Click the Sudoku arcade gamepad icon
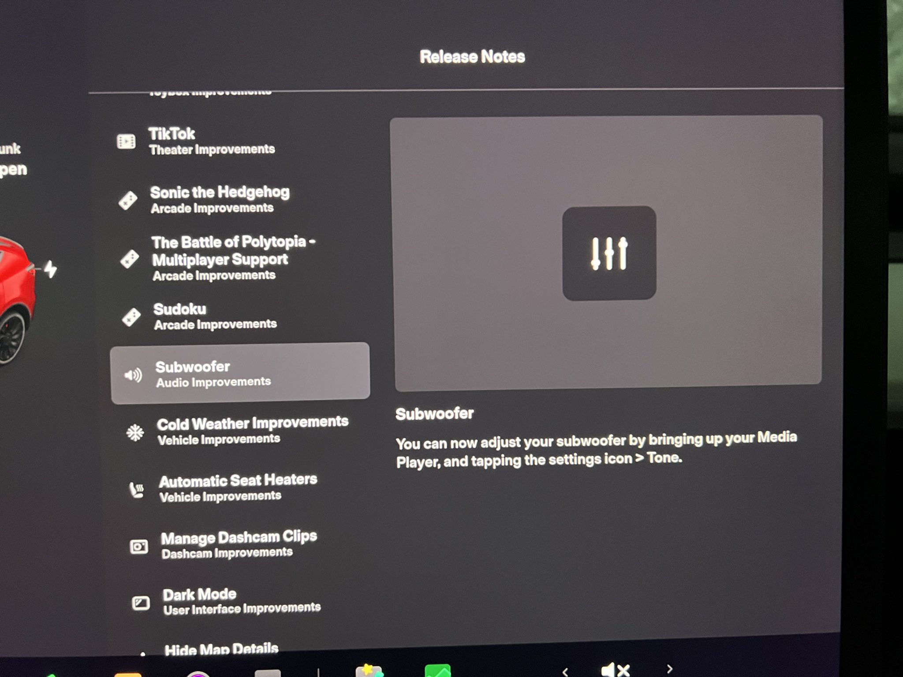The height and width of the screenshot is (677, 903). click(131, 317)
